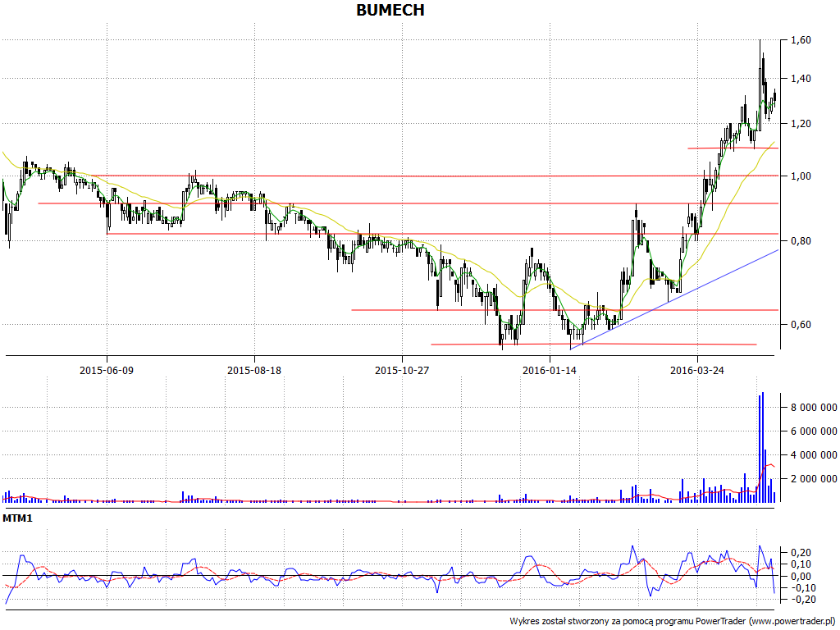This screenshot has width=840, height=630.
Task: Click the 1,00 price axis label
Action: (x=801, y=176)
